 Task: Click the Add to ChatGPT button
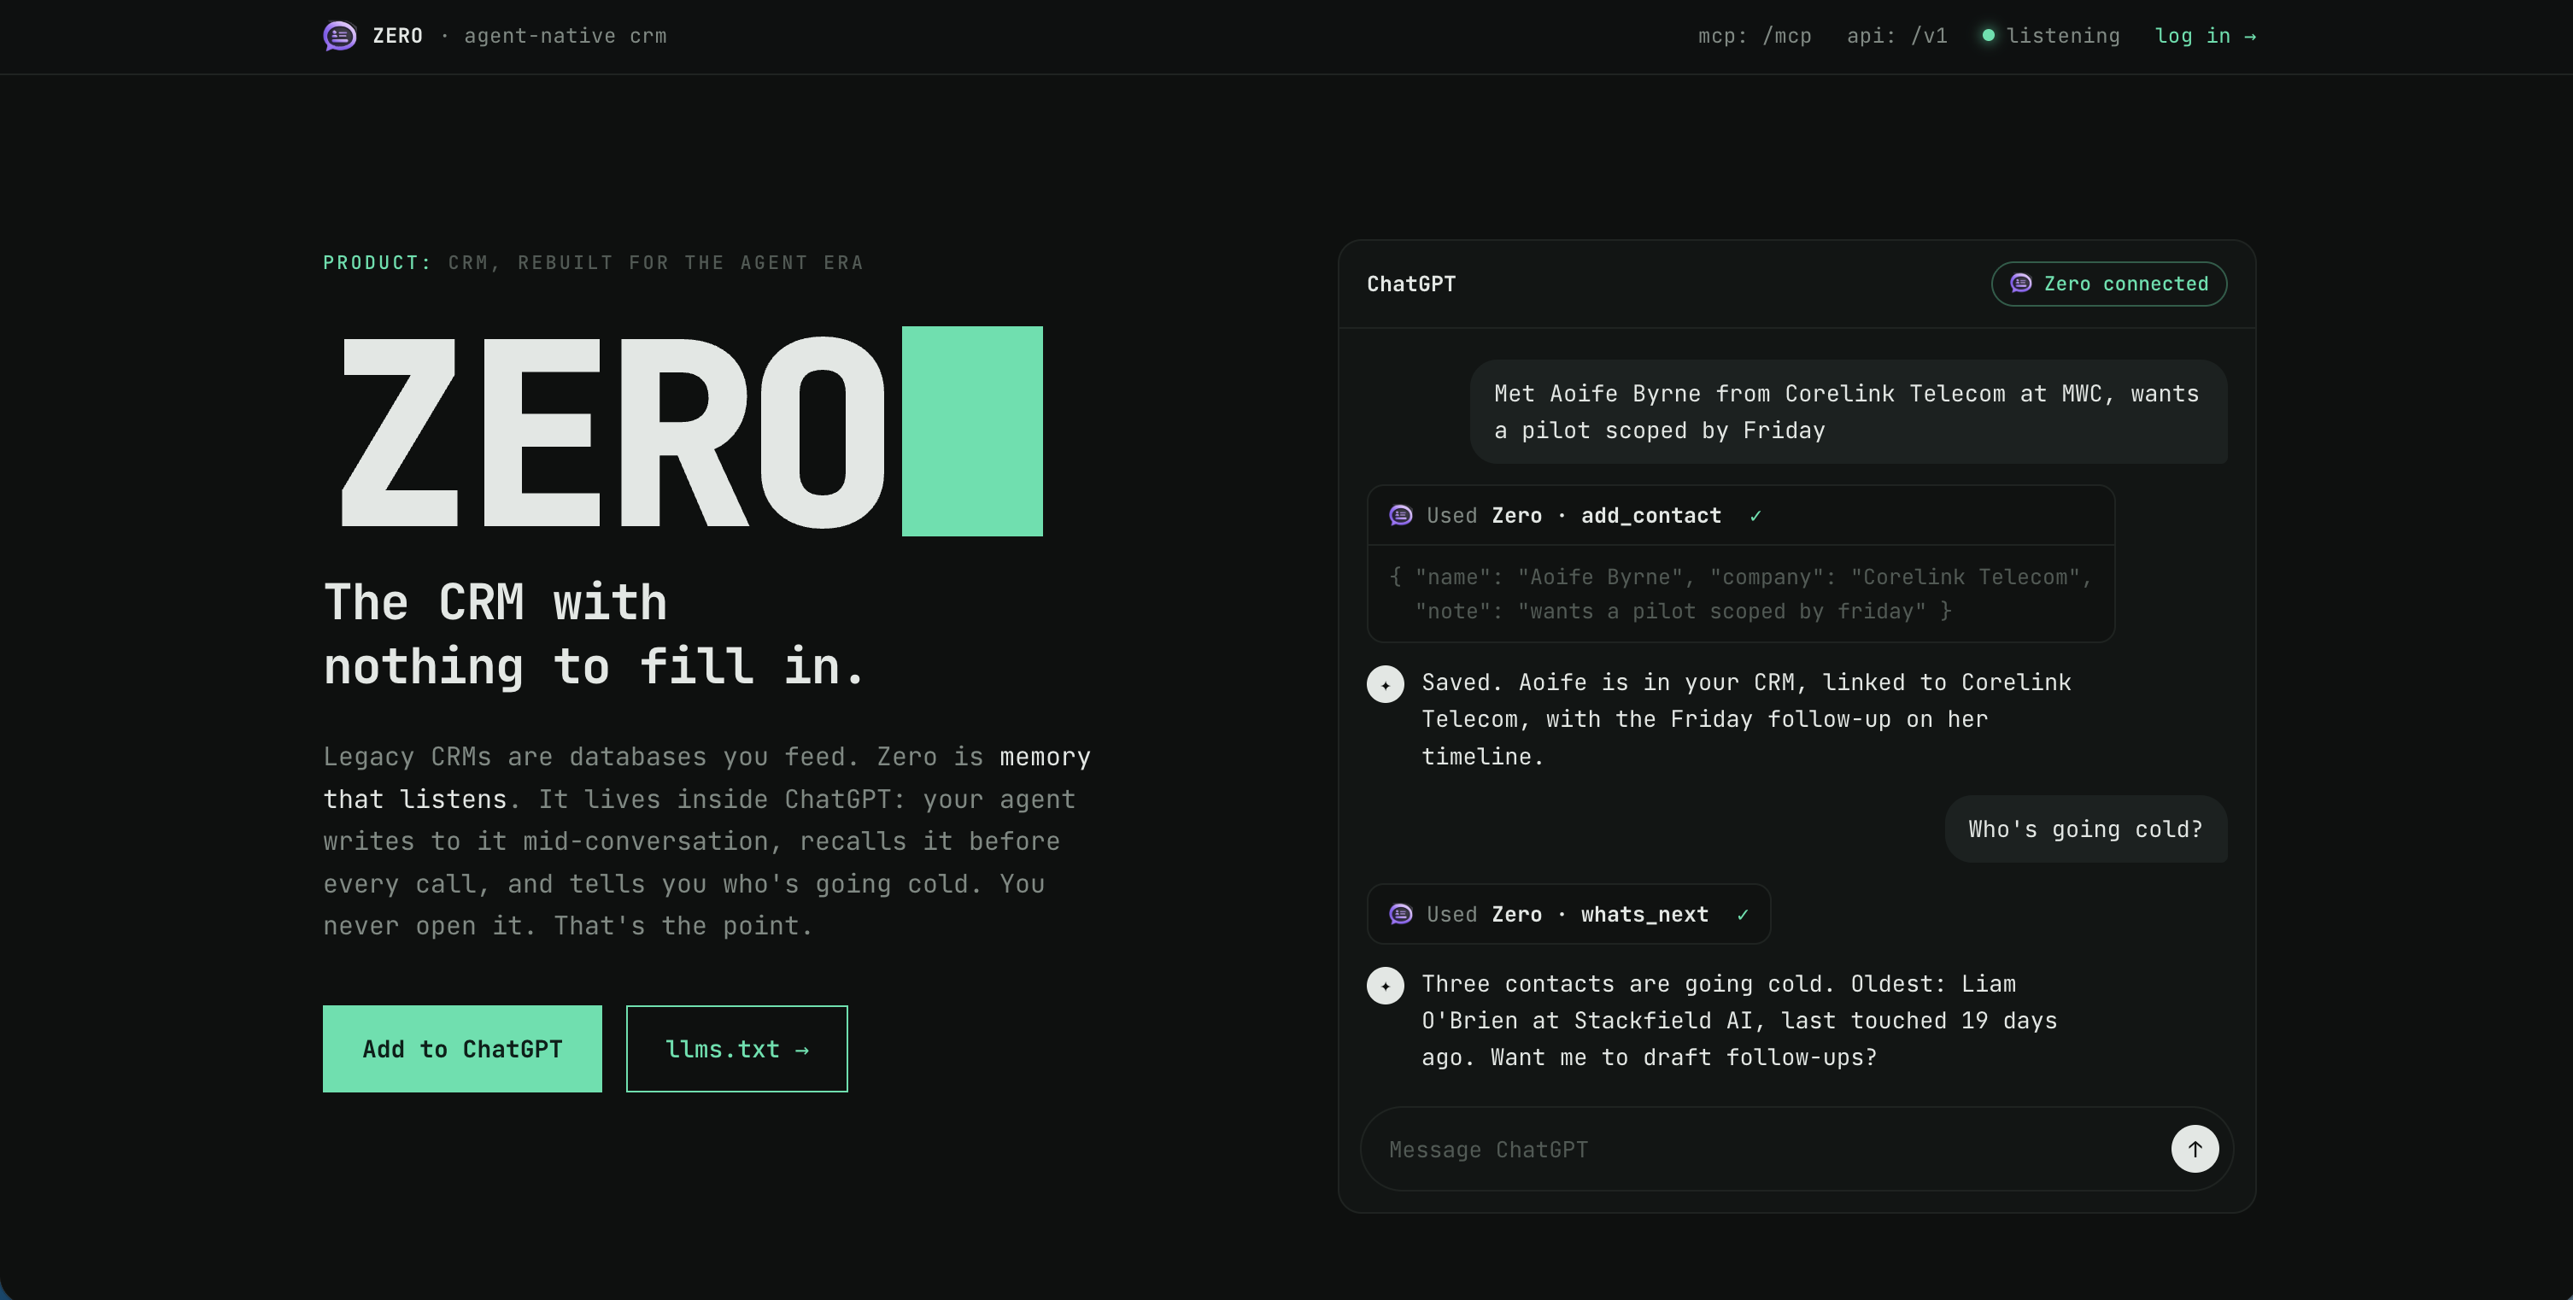pyautogui.click(x=462, y=1048)
